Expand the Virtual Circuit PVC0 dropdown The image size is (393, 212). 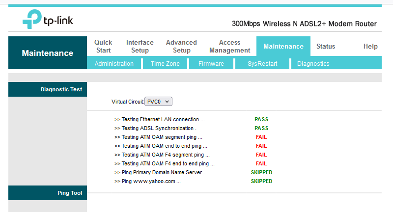pos(158,101)
